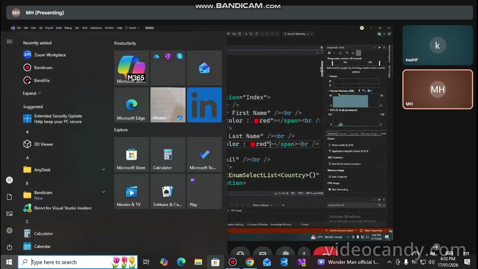Open the 3D Viewer app
Viewport: 478px width, 269px height.
[x=63, y=144]
